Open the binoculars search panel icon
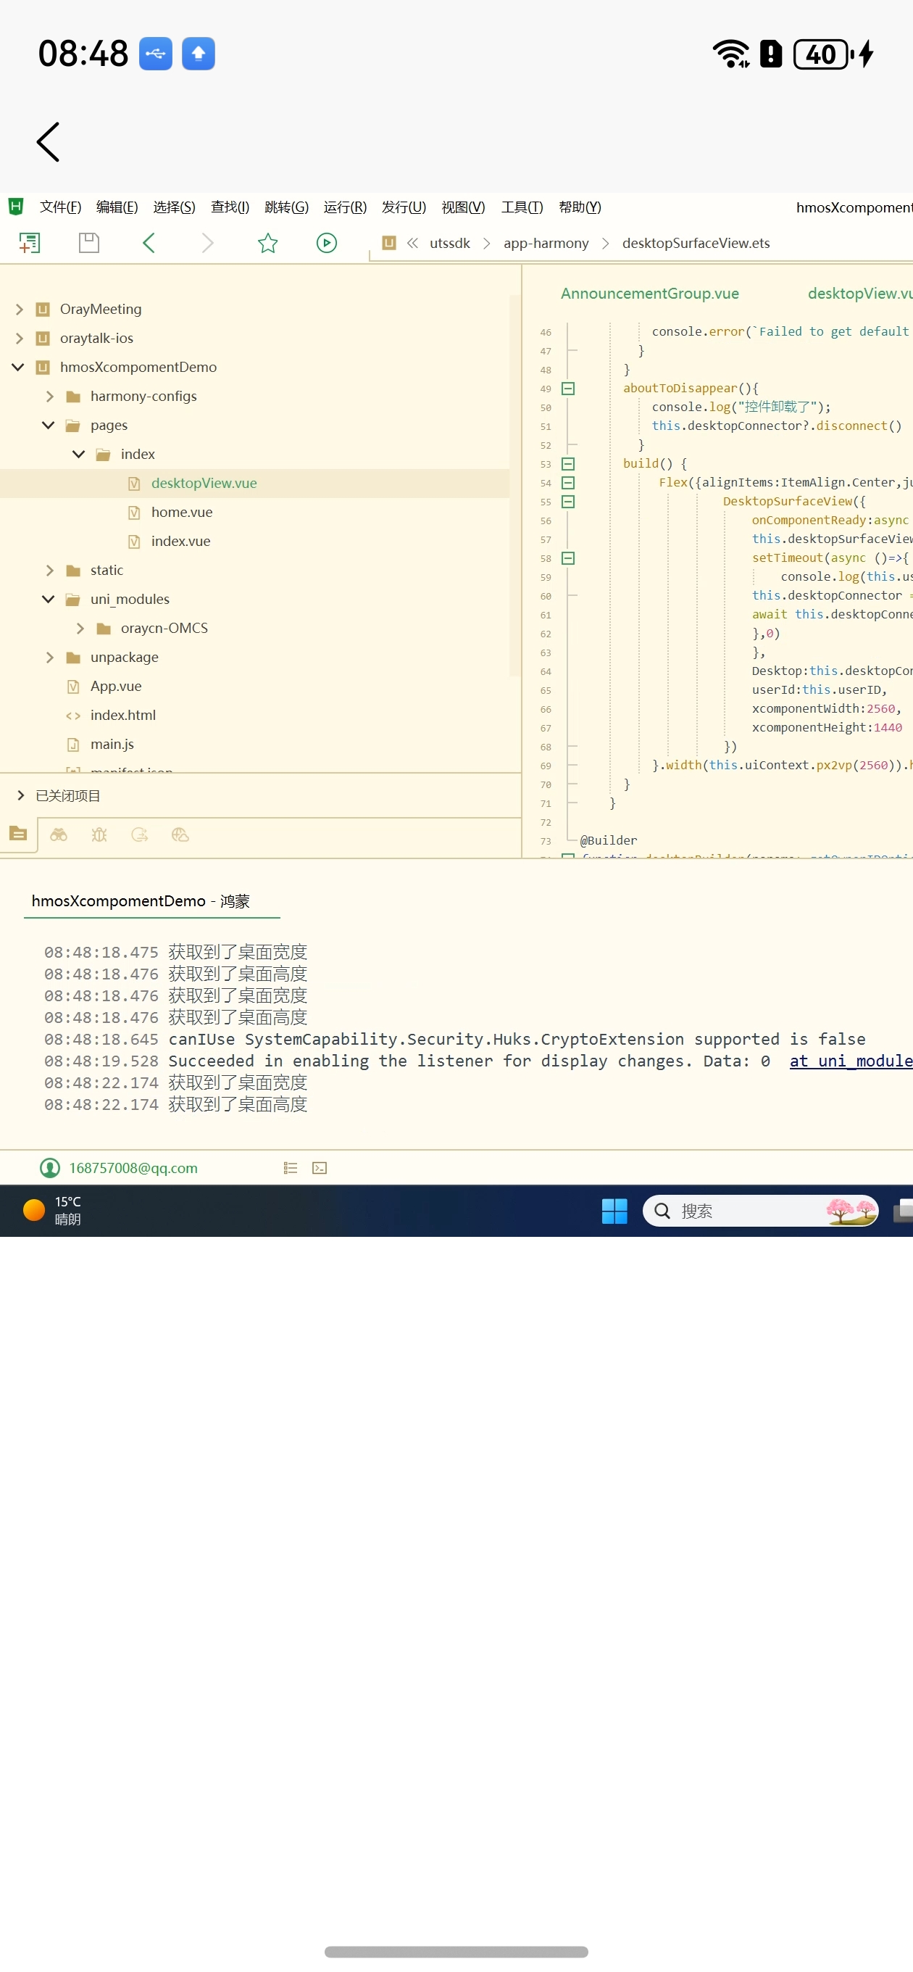This screenshot has width=913, height=1972. coord(59,834)
